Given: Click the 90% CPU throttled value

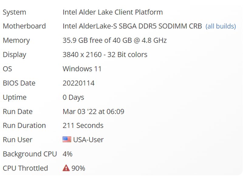Looking at the screenshot, I should (78, 168).
